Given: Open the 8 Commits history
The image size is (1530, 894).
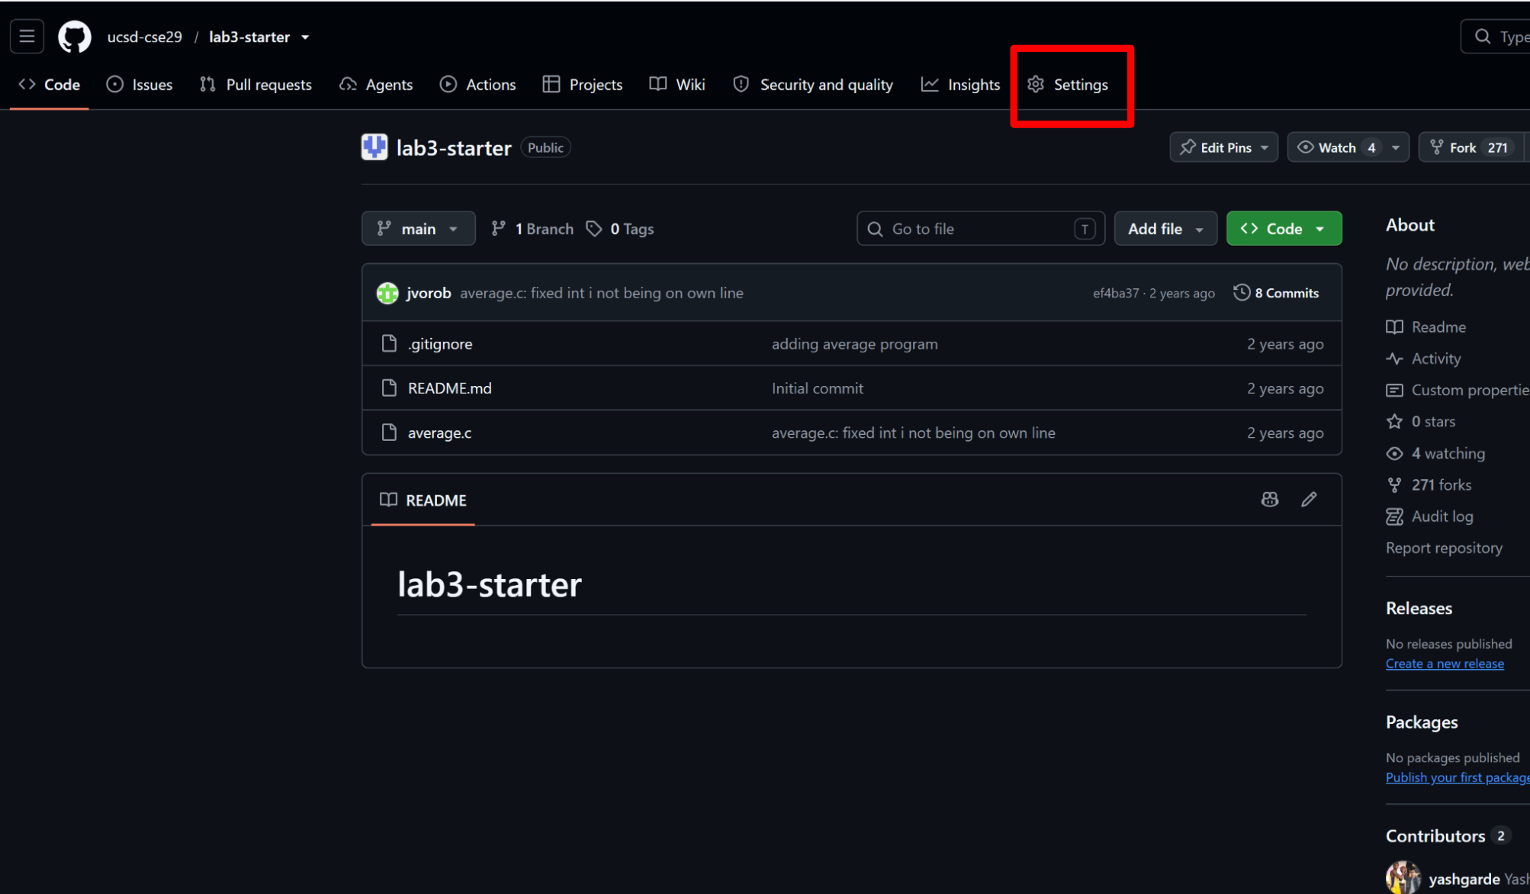Looking at the screenshot, I should (1276, 293).
